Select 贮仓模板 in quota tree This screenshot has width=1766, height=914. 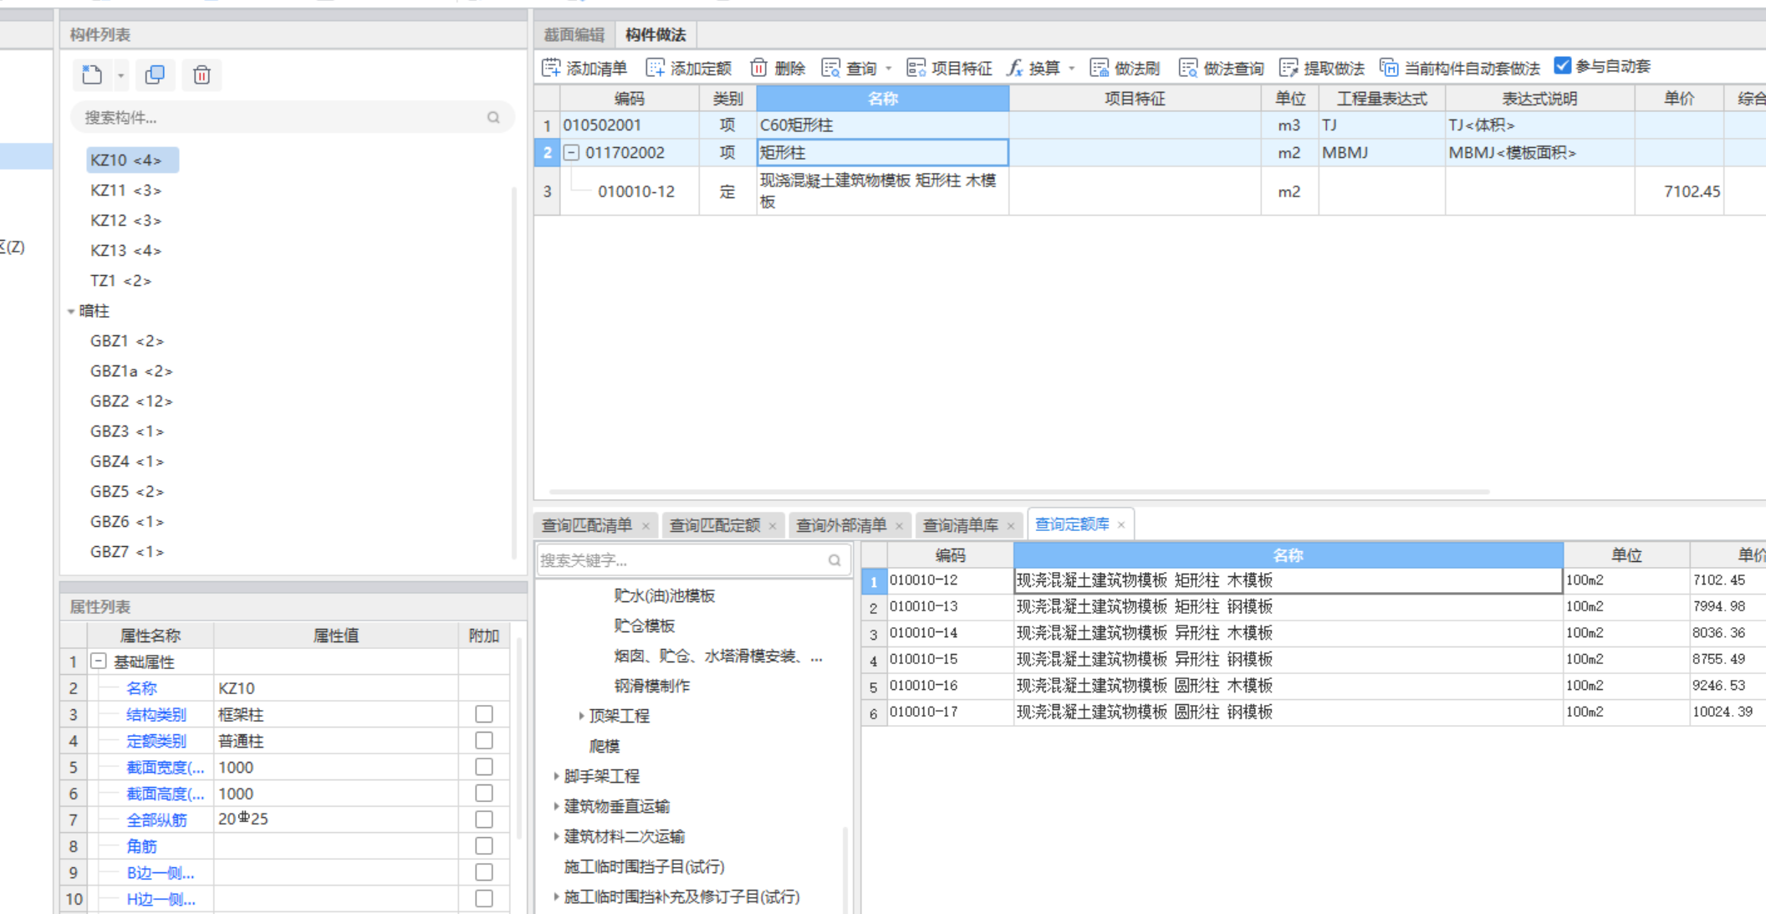tap(644, 626)
